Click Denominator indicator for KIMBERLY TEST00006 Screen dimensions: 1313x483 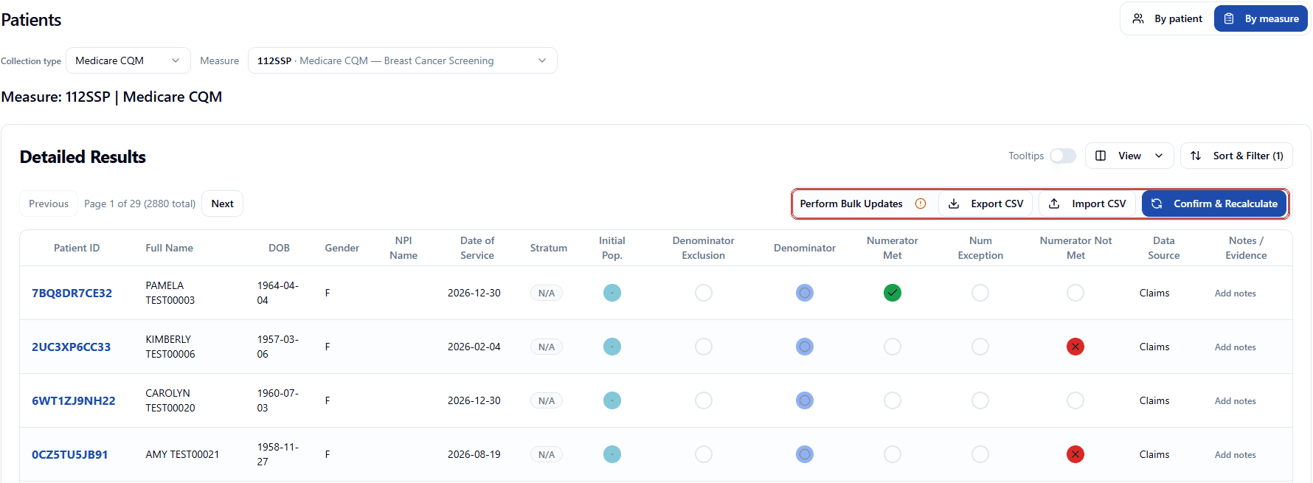point(805,347)
